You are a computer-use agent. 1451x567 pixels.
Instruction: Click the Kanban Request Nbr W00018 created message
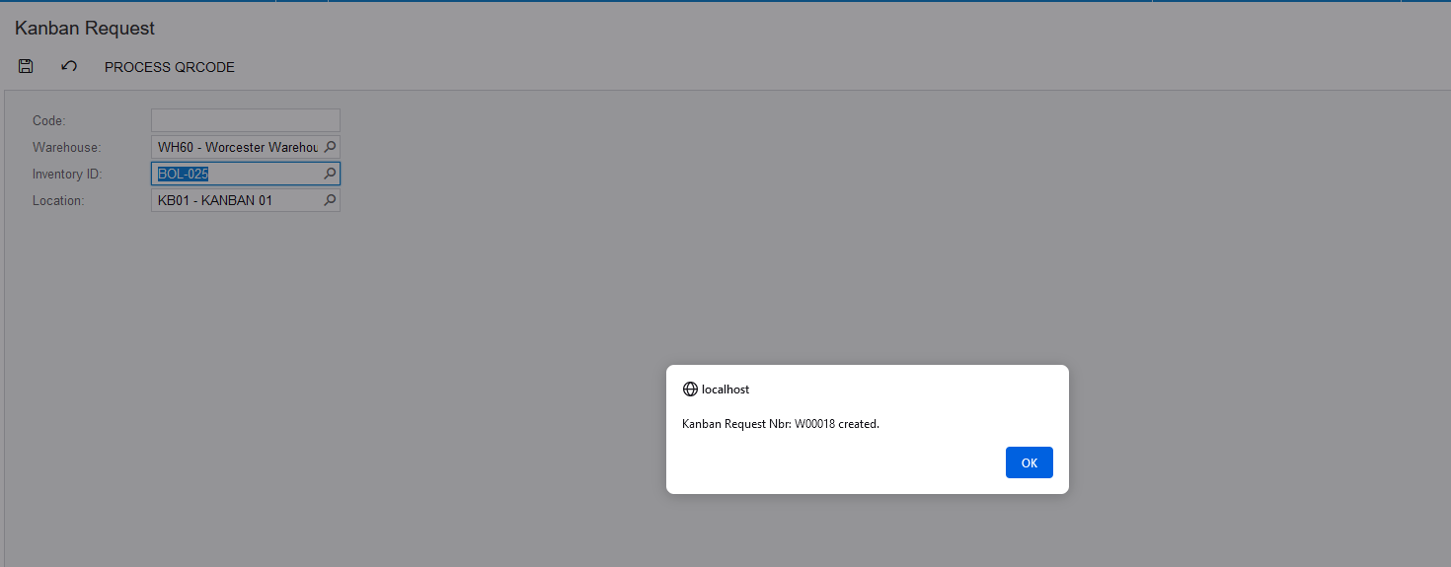pos(781,424)
